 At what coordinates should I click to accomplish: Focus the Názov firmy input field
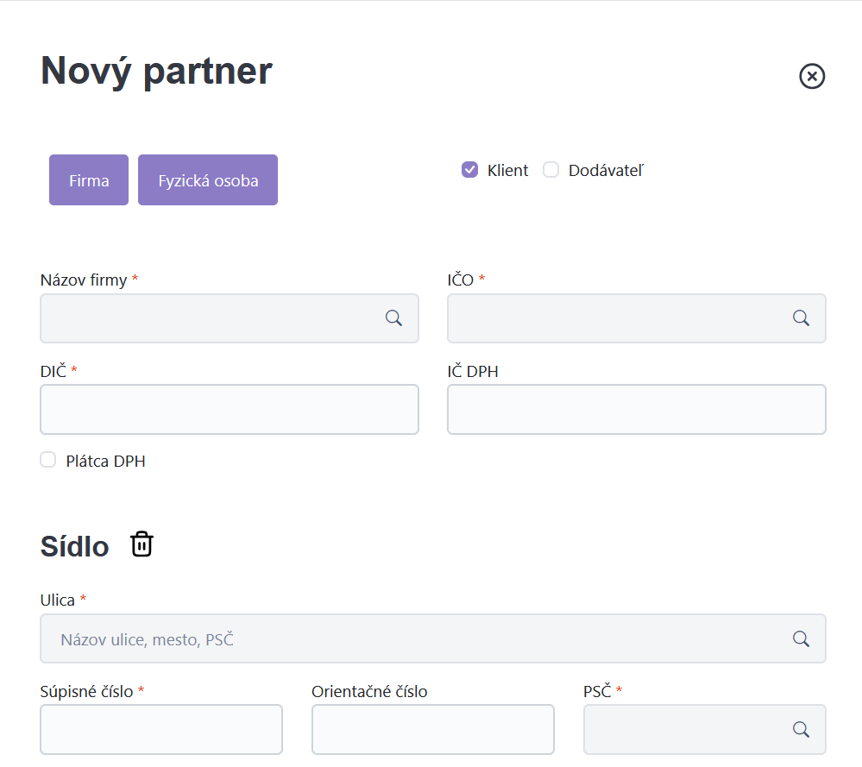point(230,318)
